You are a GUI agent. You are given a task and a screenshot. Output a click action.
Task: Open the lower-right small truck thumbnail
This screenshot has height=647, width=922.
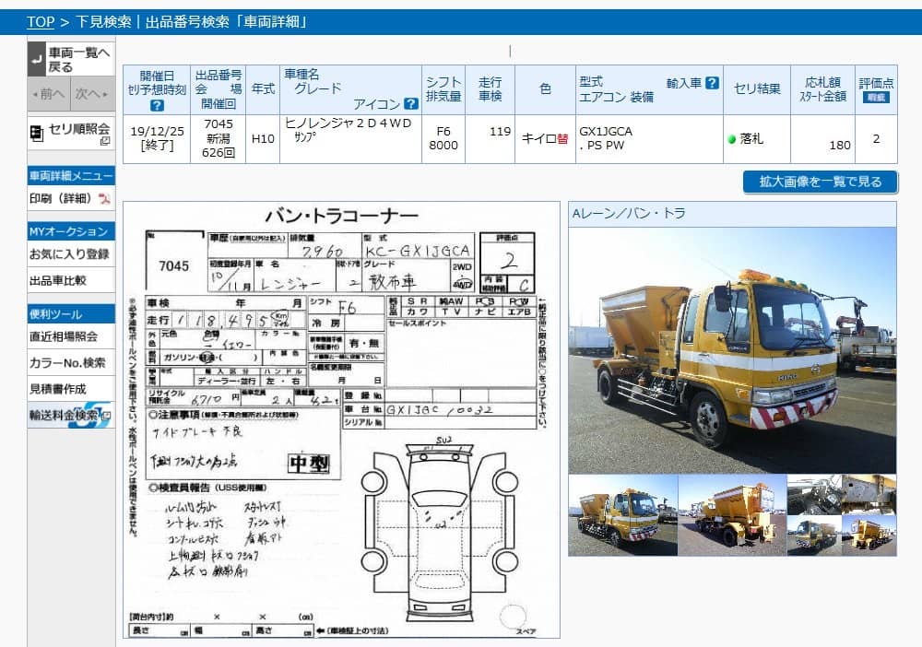pos(869,535)
